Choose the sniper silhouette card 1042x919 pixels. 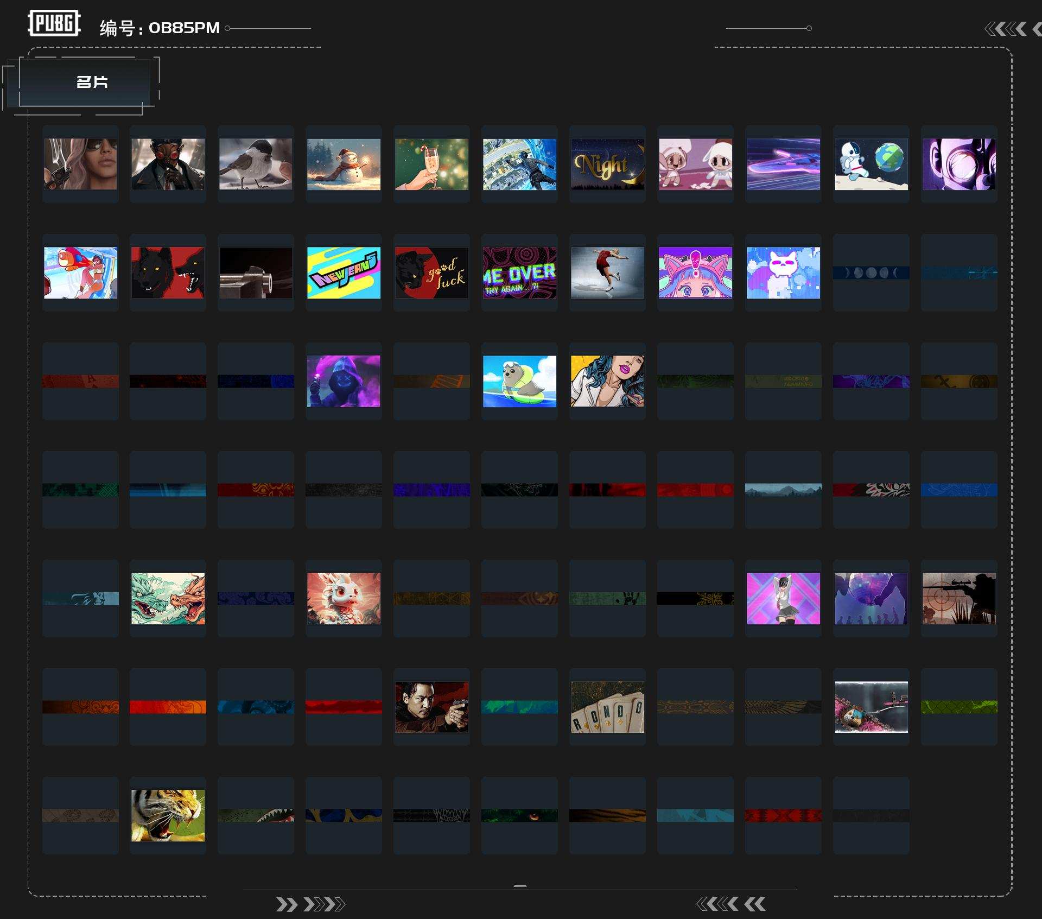pyautogui.click(x=959, y=598)
